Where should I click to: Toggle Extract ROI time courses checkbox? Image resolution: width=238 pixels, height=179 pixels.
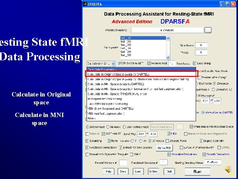[x=121, y=147]
